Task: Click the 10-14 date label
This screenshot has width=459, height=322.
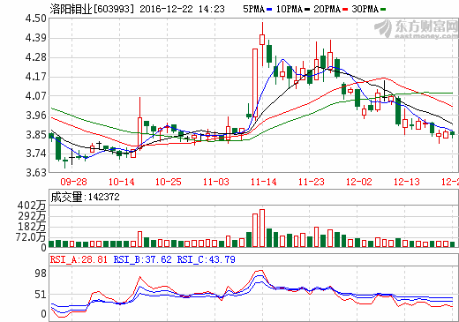Action: (122, 182)
